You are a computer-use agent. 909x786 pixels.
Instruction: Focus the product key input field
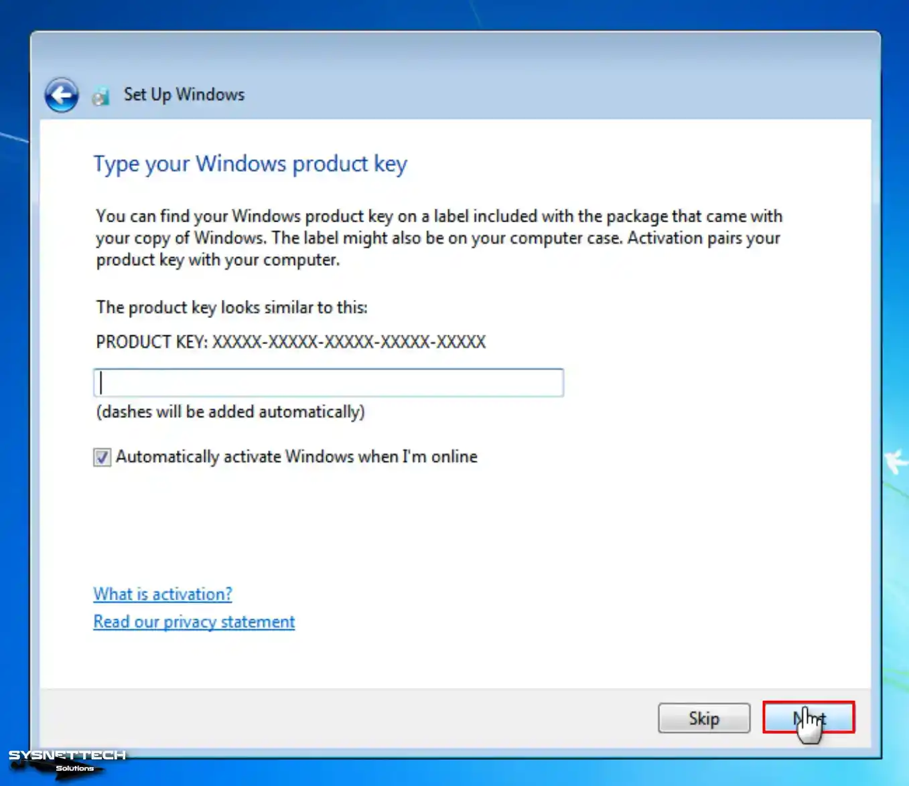328,382
